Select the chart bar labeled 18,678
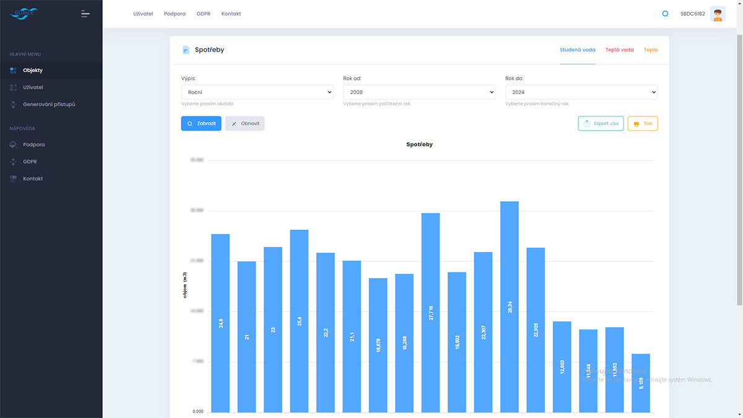This screenshot has height=418, width=743. [378, 345]
